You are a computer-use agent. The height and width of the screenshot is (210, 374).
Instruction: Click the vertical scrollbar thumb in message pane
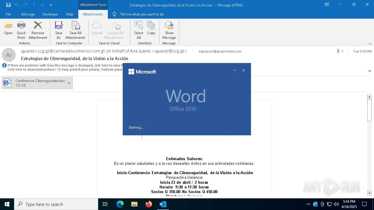pyautogui.click(x=369, y=110)
